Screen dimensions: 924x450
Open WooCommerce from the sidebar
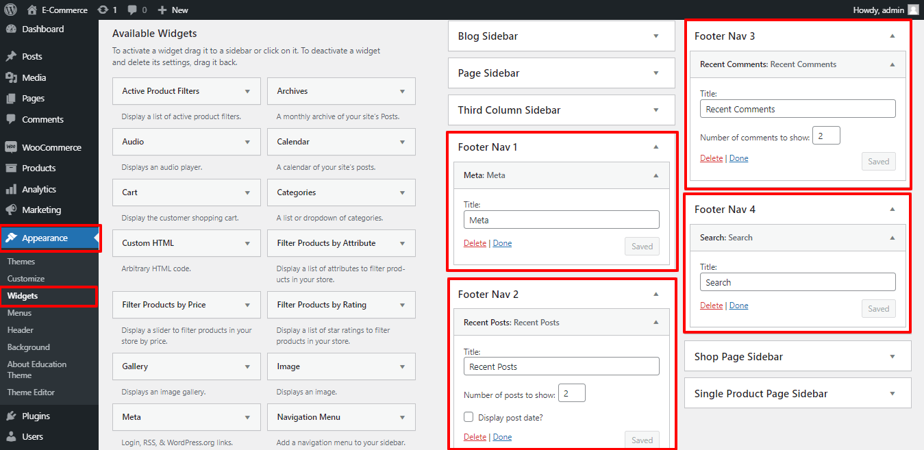coord(51,147)
